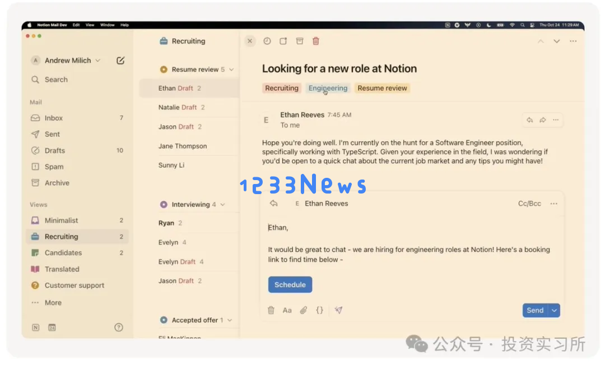This screenshot has width=605, height=368.
Task: Open Sunny Li thread
Action: (x=189, y=165)
